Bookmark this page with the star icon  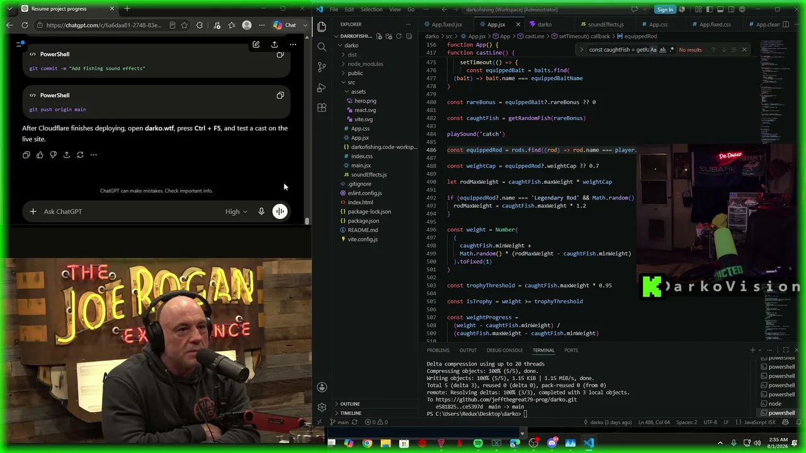pos(184,25)
